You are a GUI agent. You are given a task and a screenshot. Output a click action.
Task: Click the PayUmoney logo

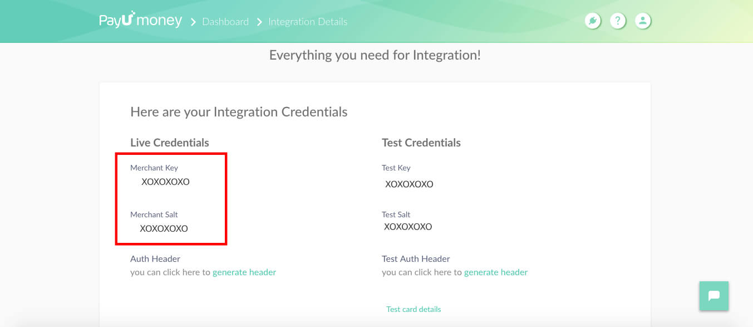coord(140,20)
